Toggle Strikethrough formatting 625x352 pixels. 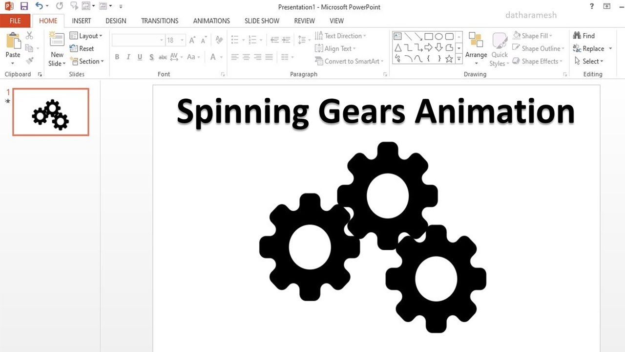[163, 57]
